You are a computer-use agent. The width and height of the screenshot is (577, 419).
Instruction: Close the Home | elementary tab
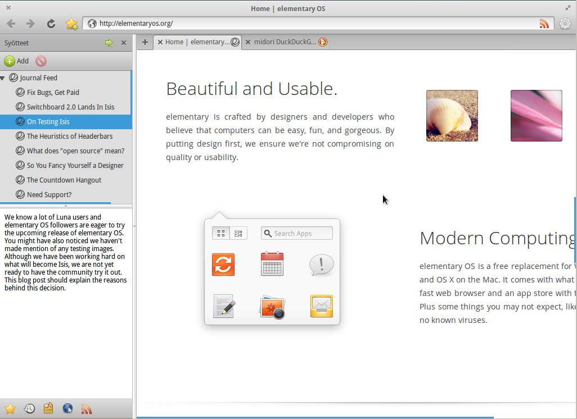160,42
